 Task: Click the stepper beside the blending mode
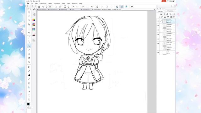(165, 11)
